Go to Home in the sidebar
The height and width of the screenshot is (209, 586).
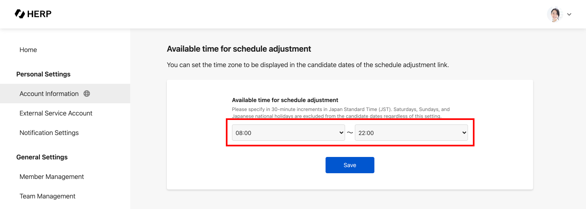pyautogui.click(x=28, y=50)
